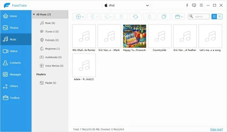This screenshot has width=227, height=132.
Task: Open the hamburger menu icon
Action: point(201,6)
